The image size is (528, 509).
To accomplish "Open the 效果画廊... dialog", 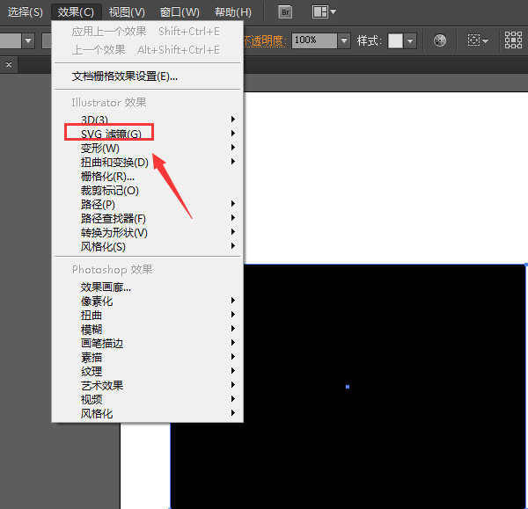I will click(x=148, y=287).
